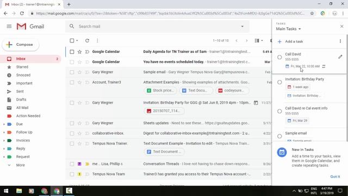Mark the Daily Agenda email as important
The height and width of the screenshot is (196, 348).
87,52
